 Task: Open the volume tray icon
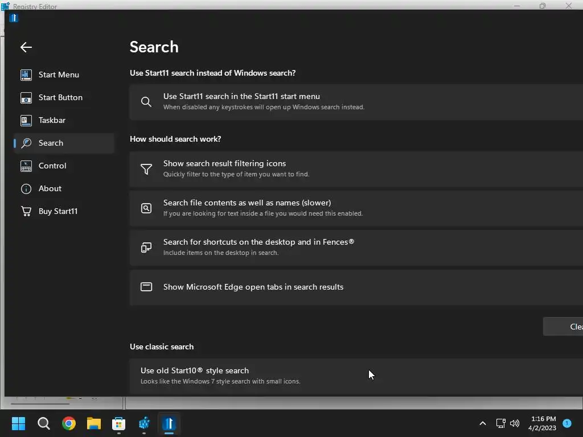coord(515,423)
